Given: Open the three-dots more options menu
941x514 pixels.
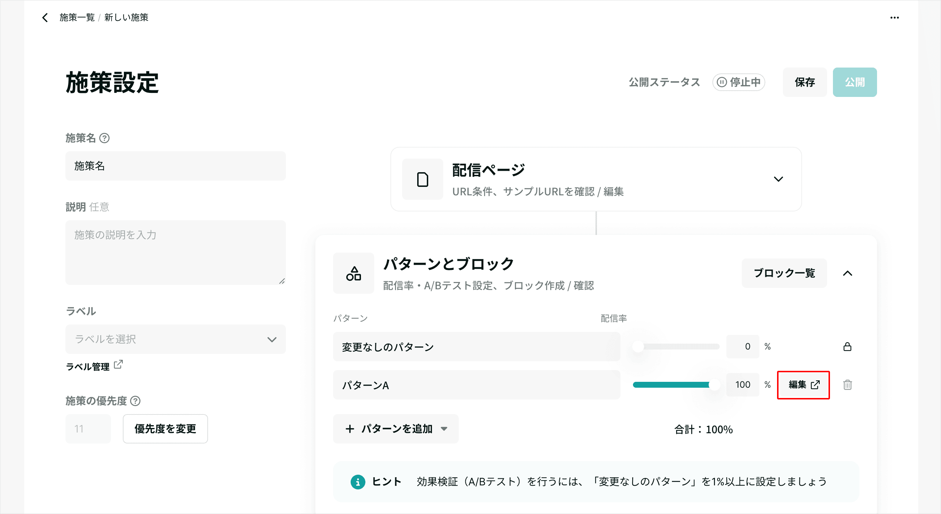Looking at the screenshot, I should click(x=894, y=18).
